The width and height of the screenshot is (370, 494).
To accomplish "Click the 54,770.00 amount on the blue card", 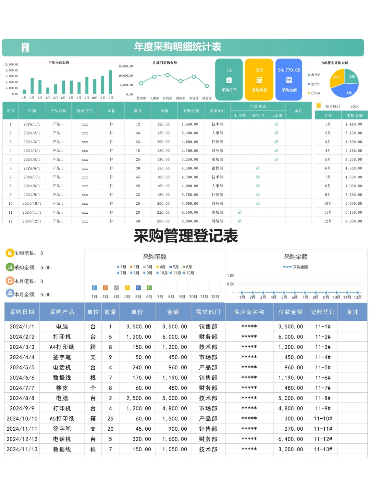I will [289, 70].
